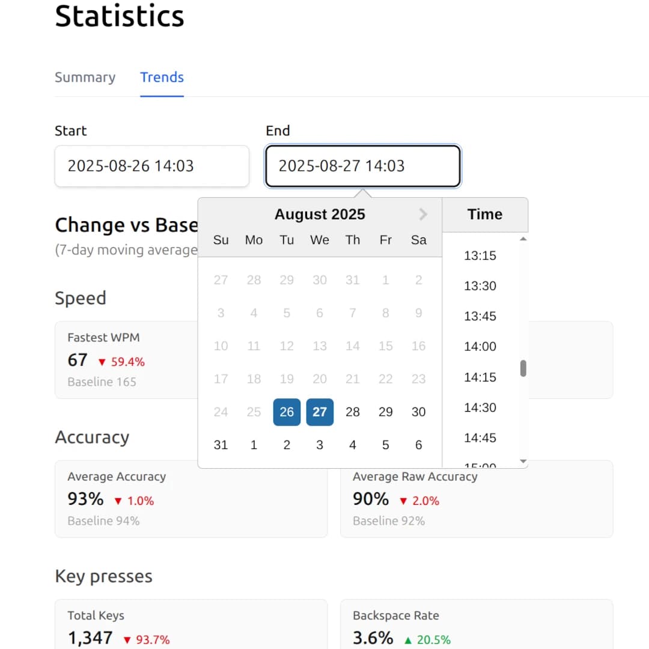This screenshot has height=649, width=649.
Task: Click the time list down arrow
Action: pos(523,461)
